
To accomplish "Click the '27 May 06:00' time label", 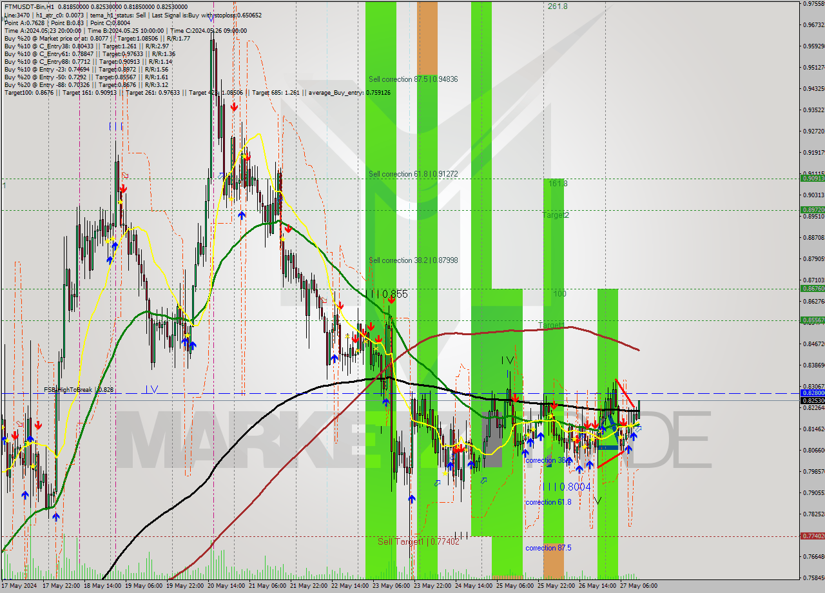I will (639, 586).
